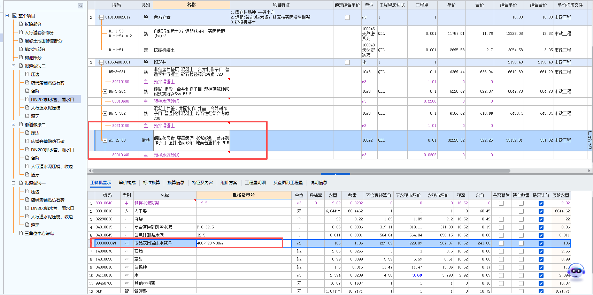Screen dimensions: 593x295
Task: Collapse row 040103002017 in the table
Action: 102,17
